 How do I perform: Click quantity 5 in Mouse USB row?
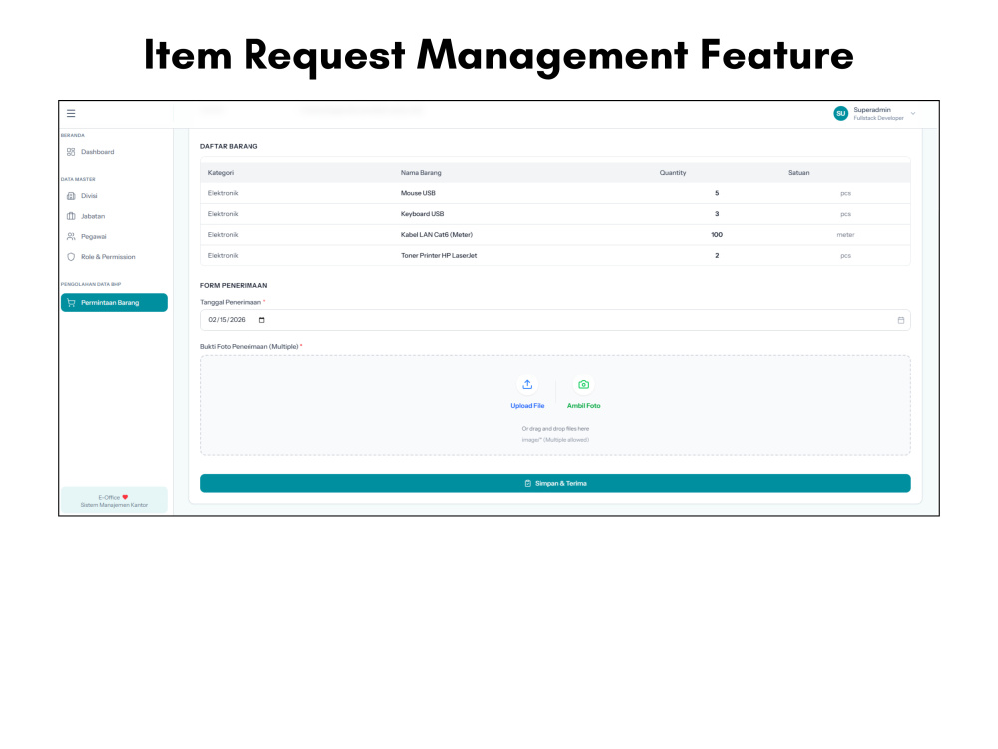coord(717,193)
